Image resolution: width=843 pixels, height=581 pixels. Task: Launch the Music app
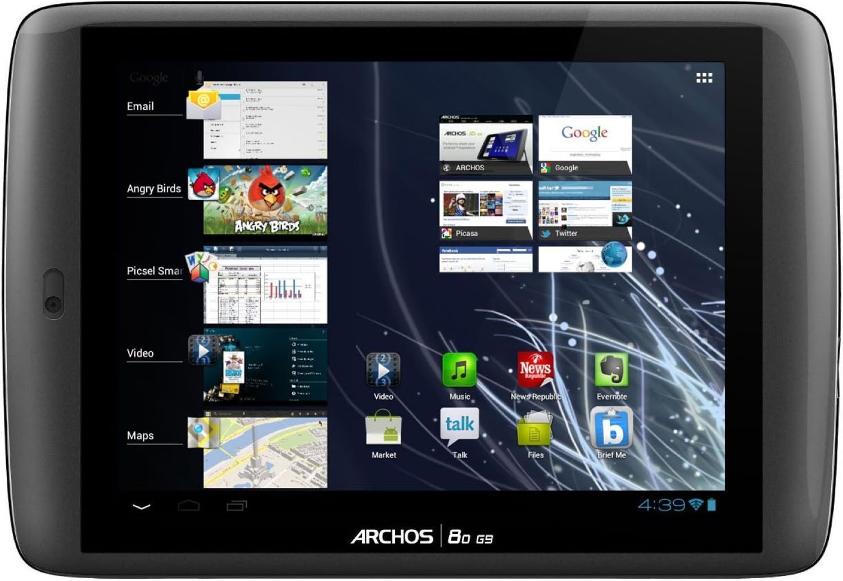click(x=459, y=371)
